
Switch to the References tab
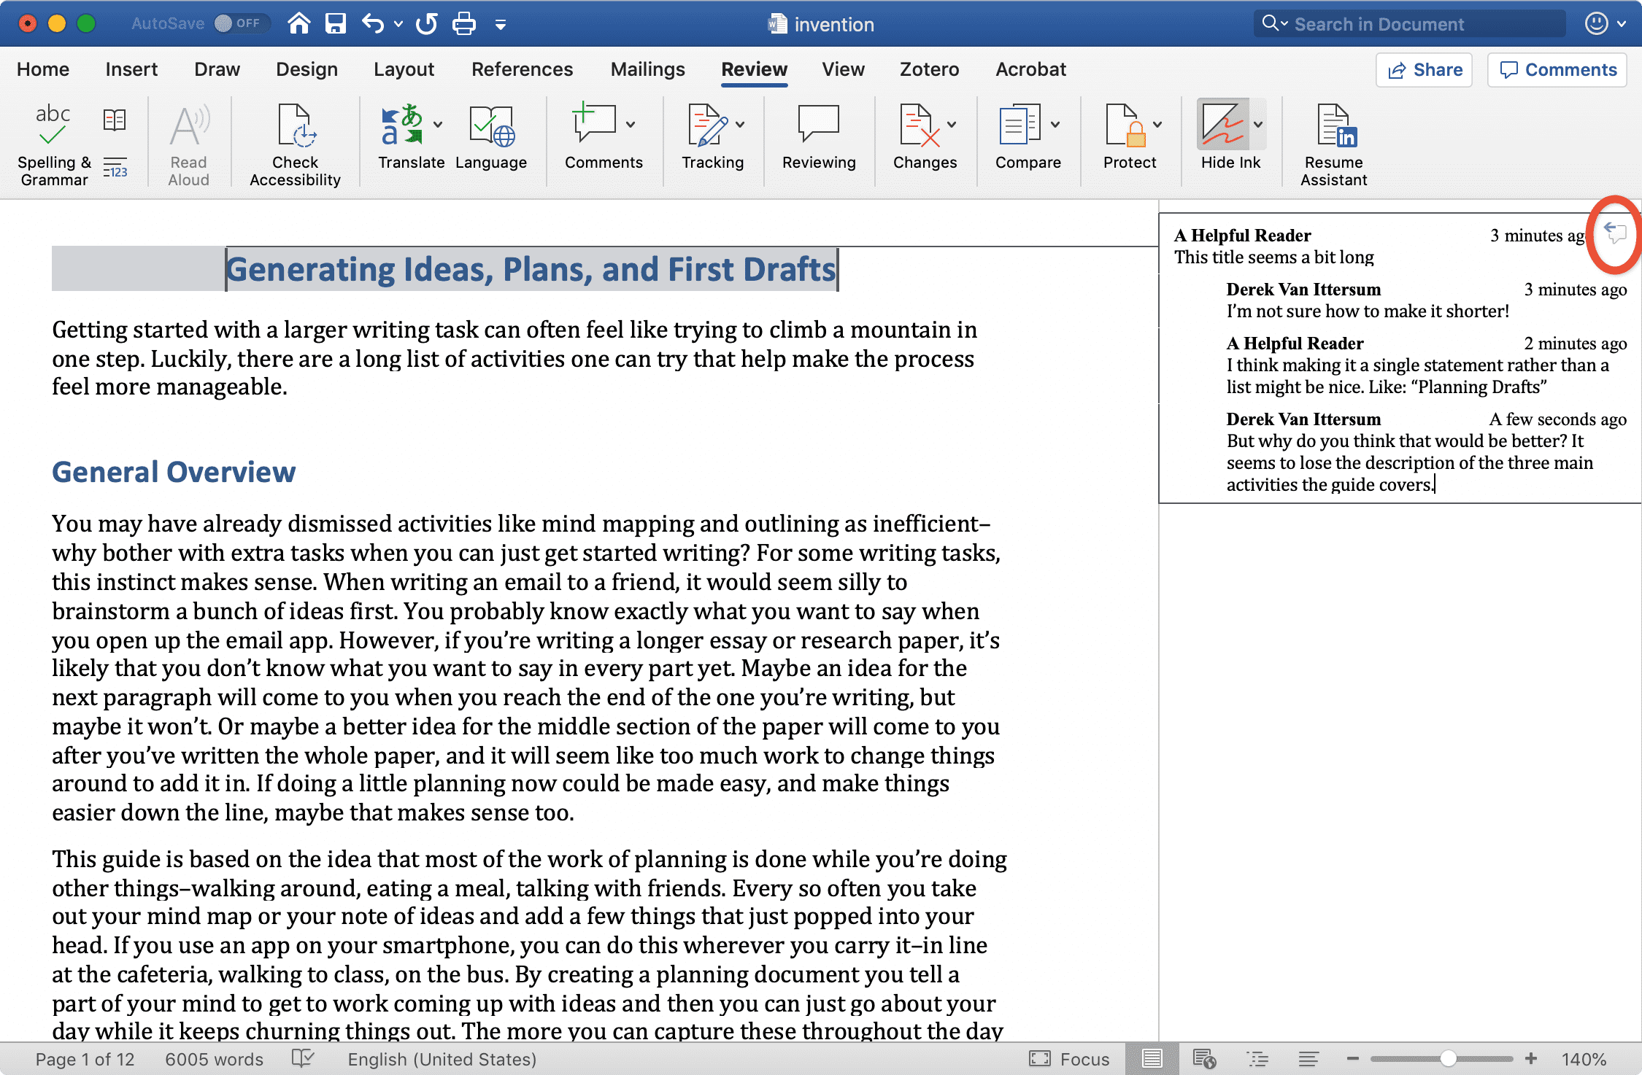(522, 69)
